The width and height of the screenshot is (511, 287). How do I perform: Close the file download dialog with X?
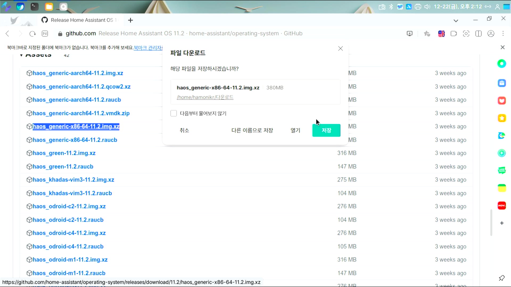(340, 48)
